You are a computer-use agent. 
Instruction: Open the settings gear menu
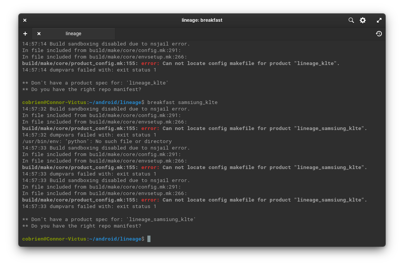click(363, 20)
